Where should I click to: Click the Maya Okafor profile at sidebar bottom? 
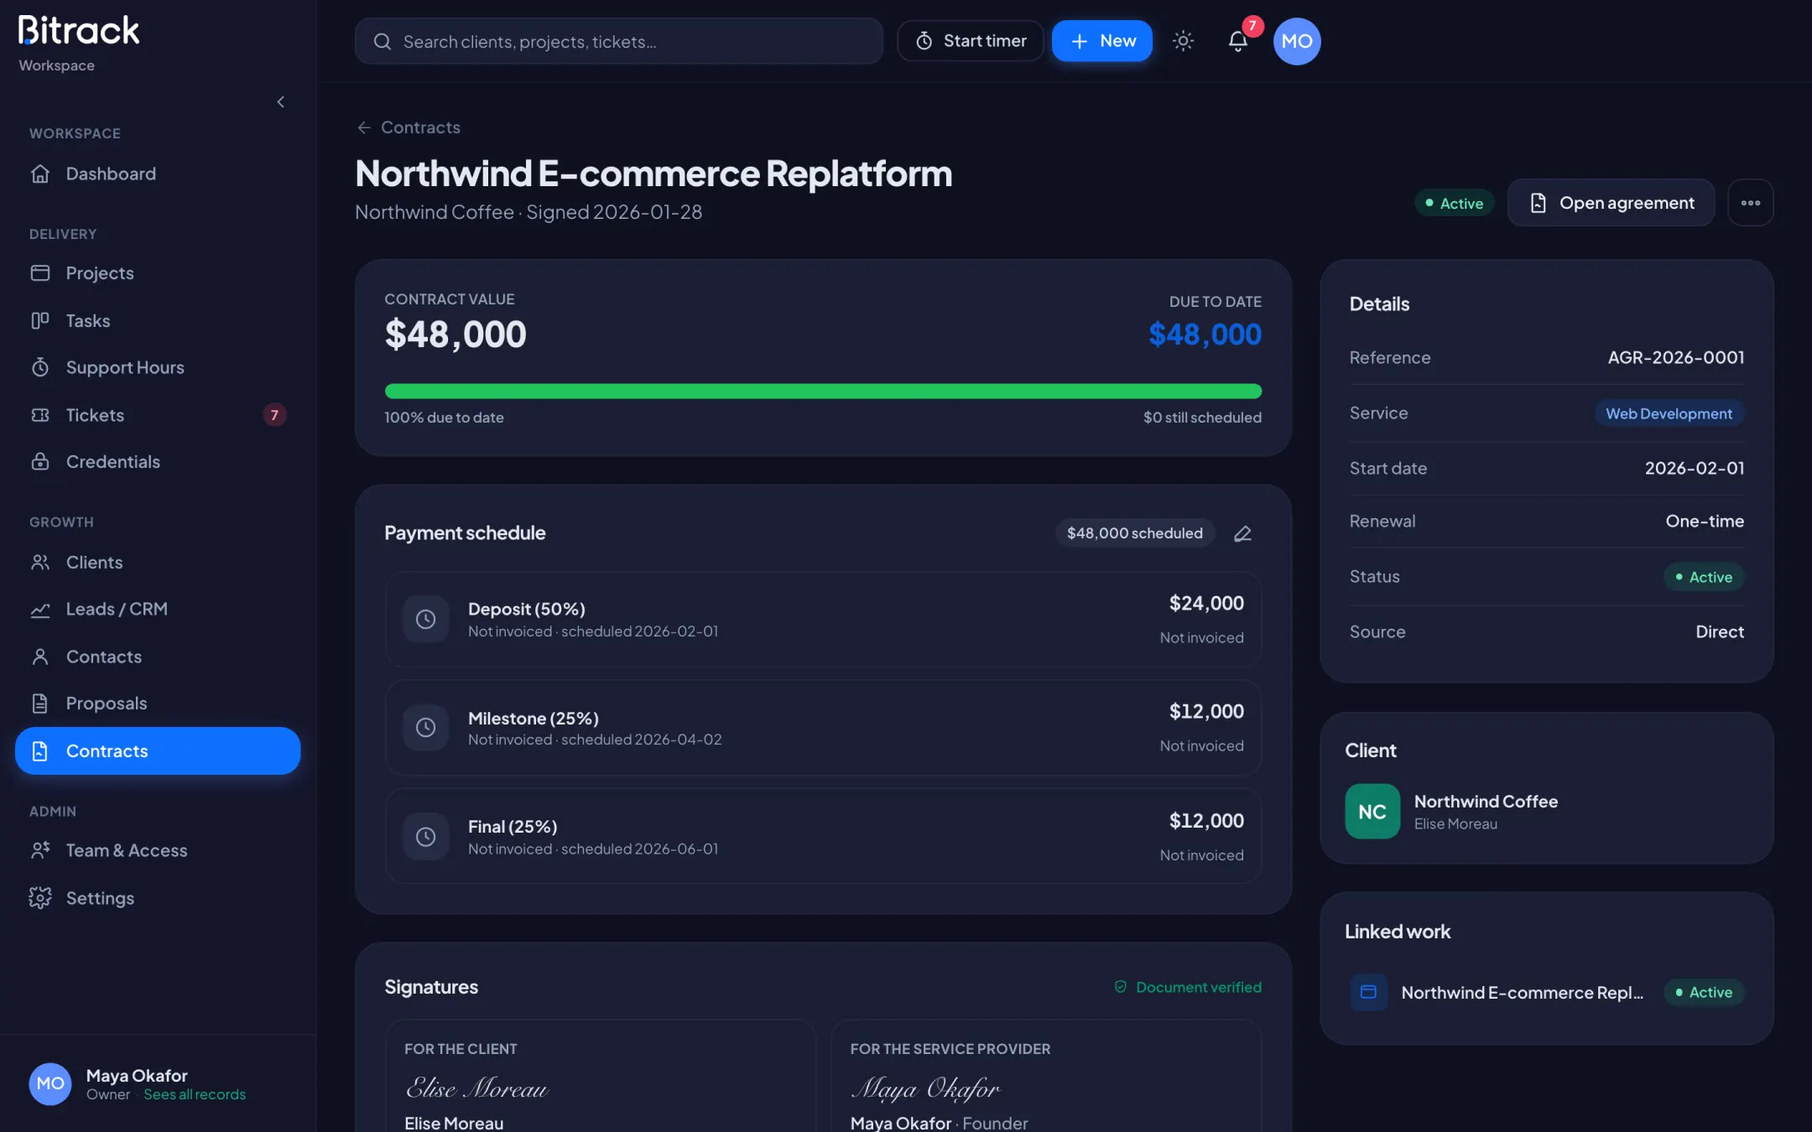point(158,1083)
